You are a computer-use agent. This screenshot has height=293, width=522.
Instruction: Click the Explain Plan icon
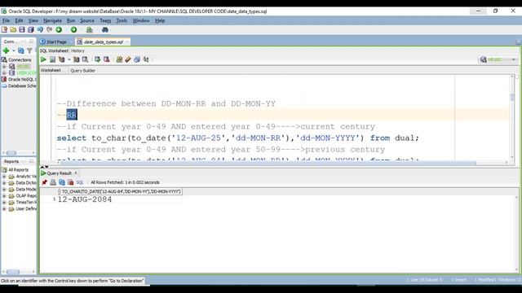62,59
